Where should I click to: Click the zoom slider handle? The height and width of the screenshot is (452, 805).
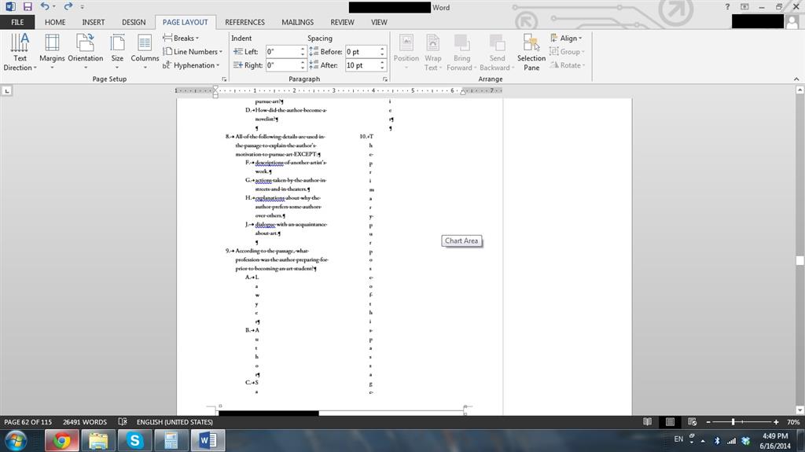click(733, 421)
